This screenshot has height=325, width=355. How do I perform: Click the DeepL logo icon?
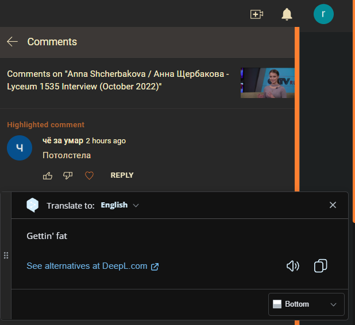(33, 205)
